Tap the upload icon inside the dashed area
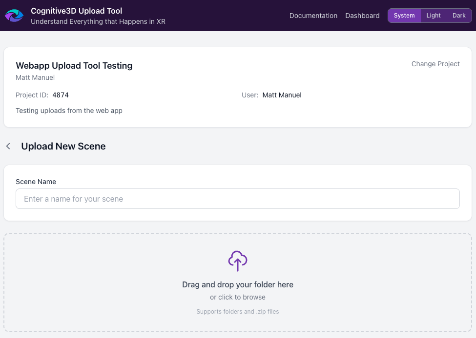 (238, 261)
